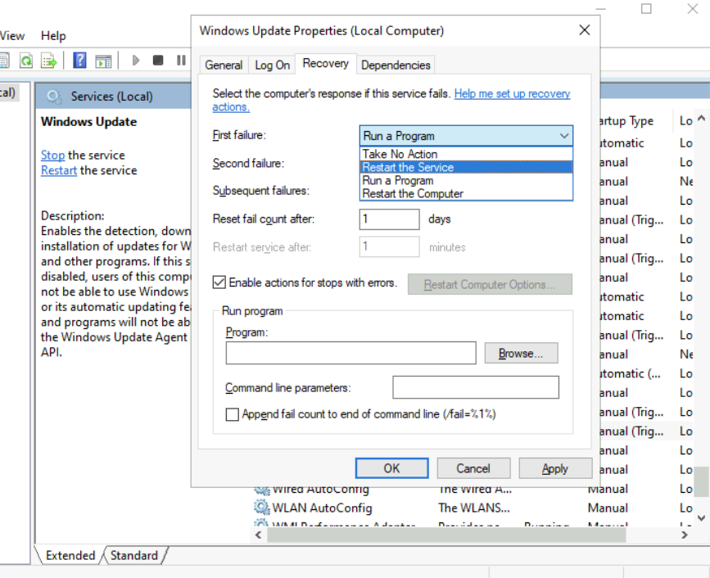Check Append fail count to command line

(x=233, y=414)
